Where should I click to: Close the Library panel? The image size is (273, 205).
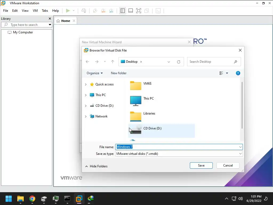[50, 18]
